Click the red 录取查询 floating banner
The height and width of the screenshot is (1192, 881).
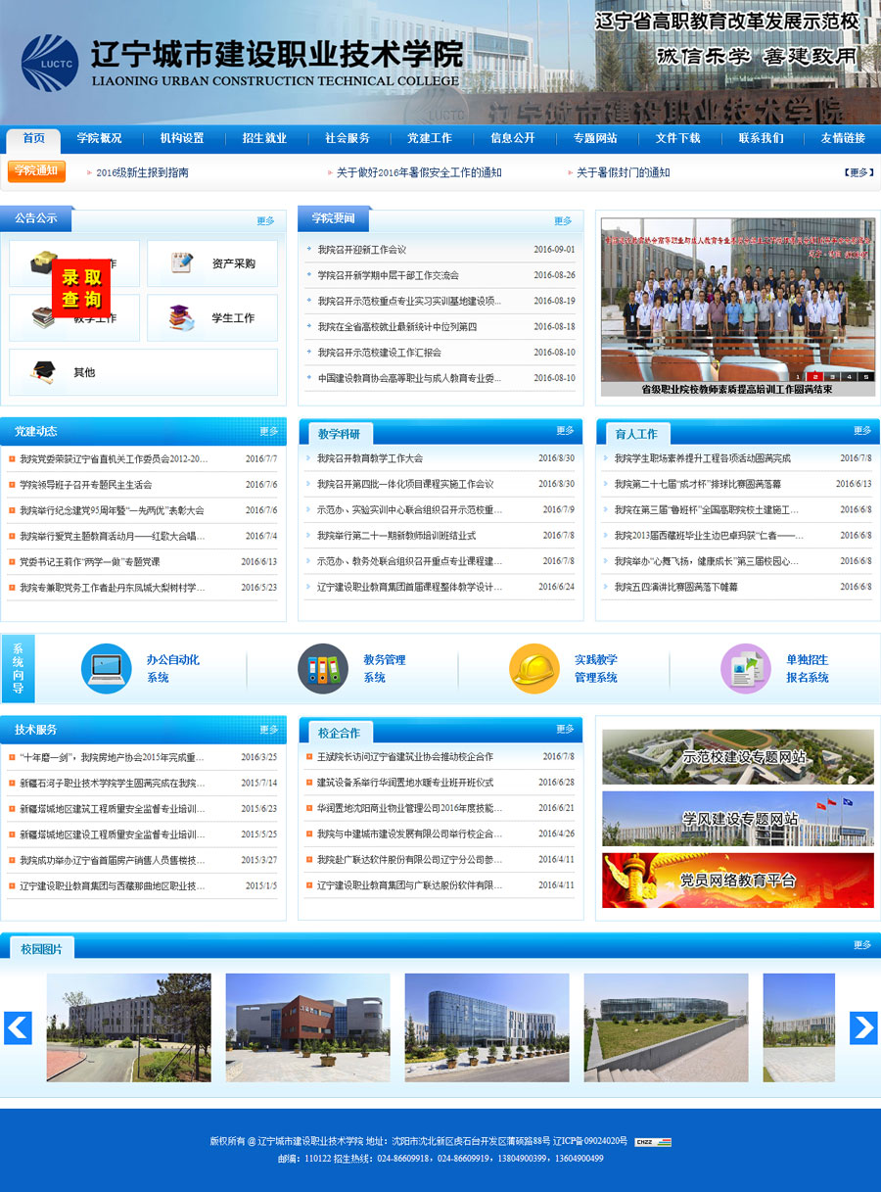(81, 288)
